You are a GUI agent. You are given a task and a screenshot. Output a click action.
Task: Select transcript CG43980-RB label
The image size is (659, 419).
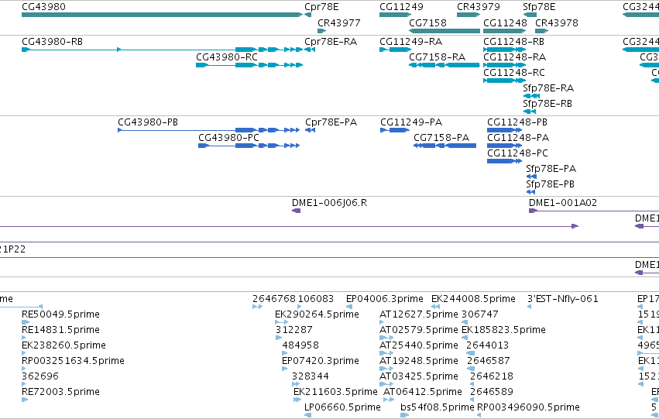click(x=52, y=42)
